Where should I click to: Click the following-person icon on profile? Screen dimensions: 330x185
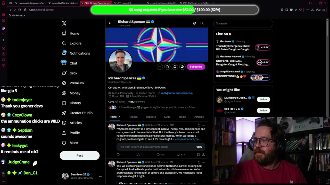pos(182,67)
